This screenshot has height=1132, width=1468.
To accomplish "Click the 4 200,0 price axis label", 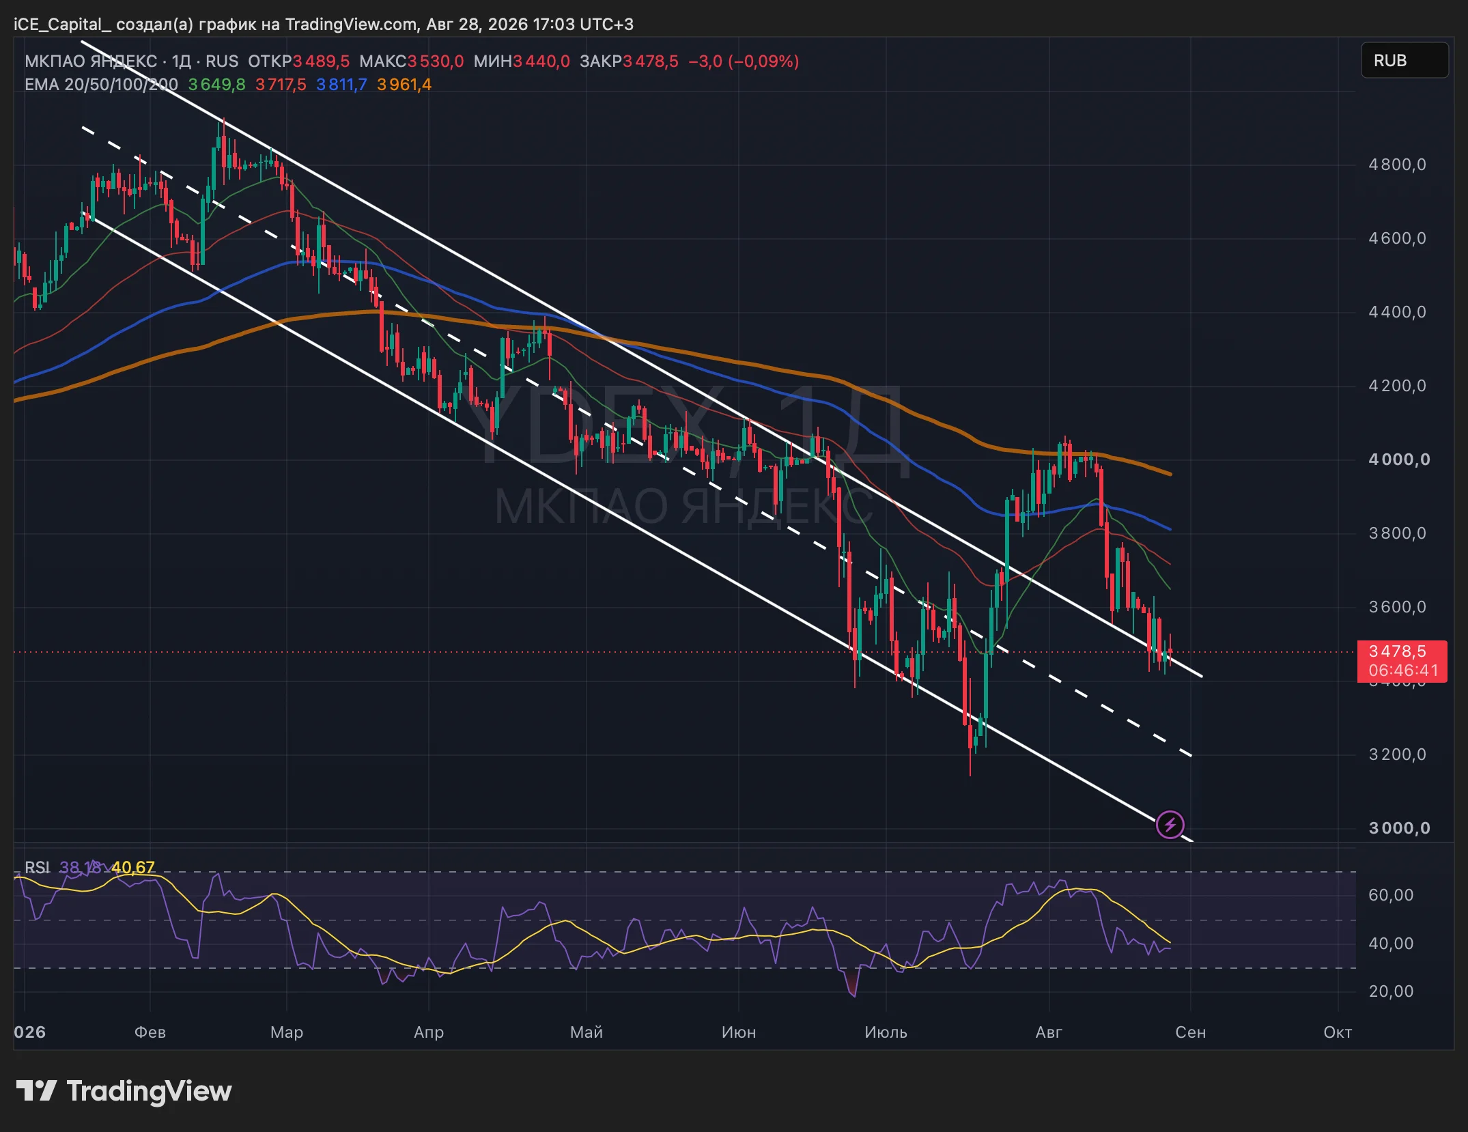I will 1397,386.
